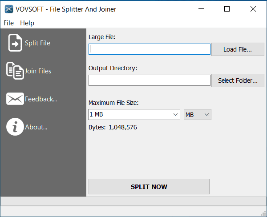The width and height of the screenshot is (267, 217).
Task: Open the About... text link
Action: (x=36, y=127)
